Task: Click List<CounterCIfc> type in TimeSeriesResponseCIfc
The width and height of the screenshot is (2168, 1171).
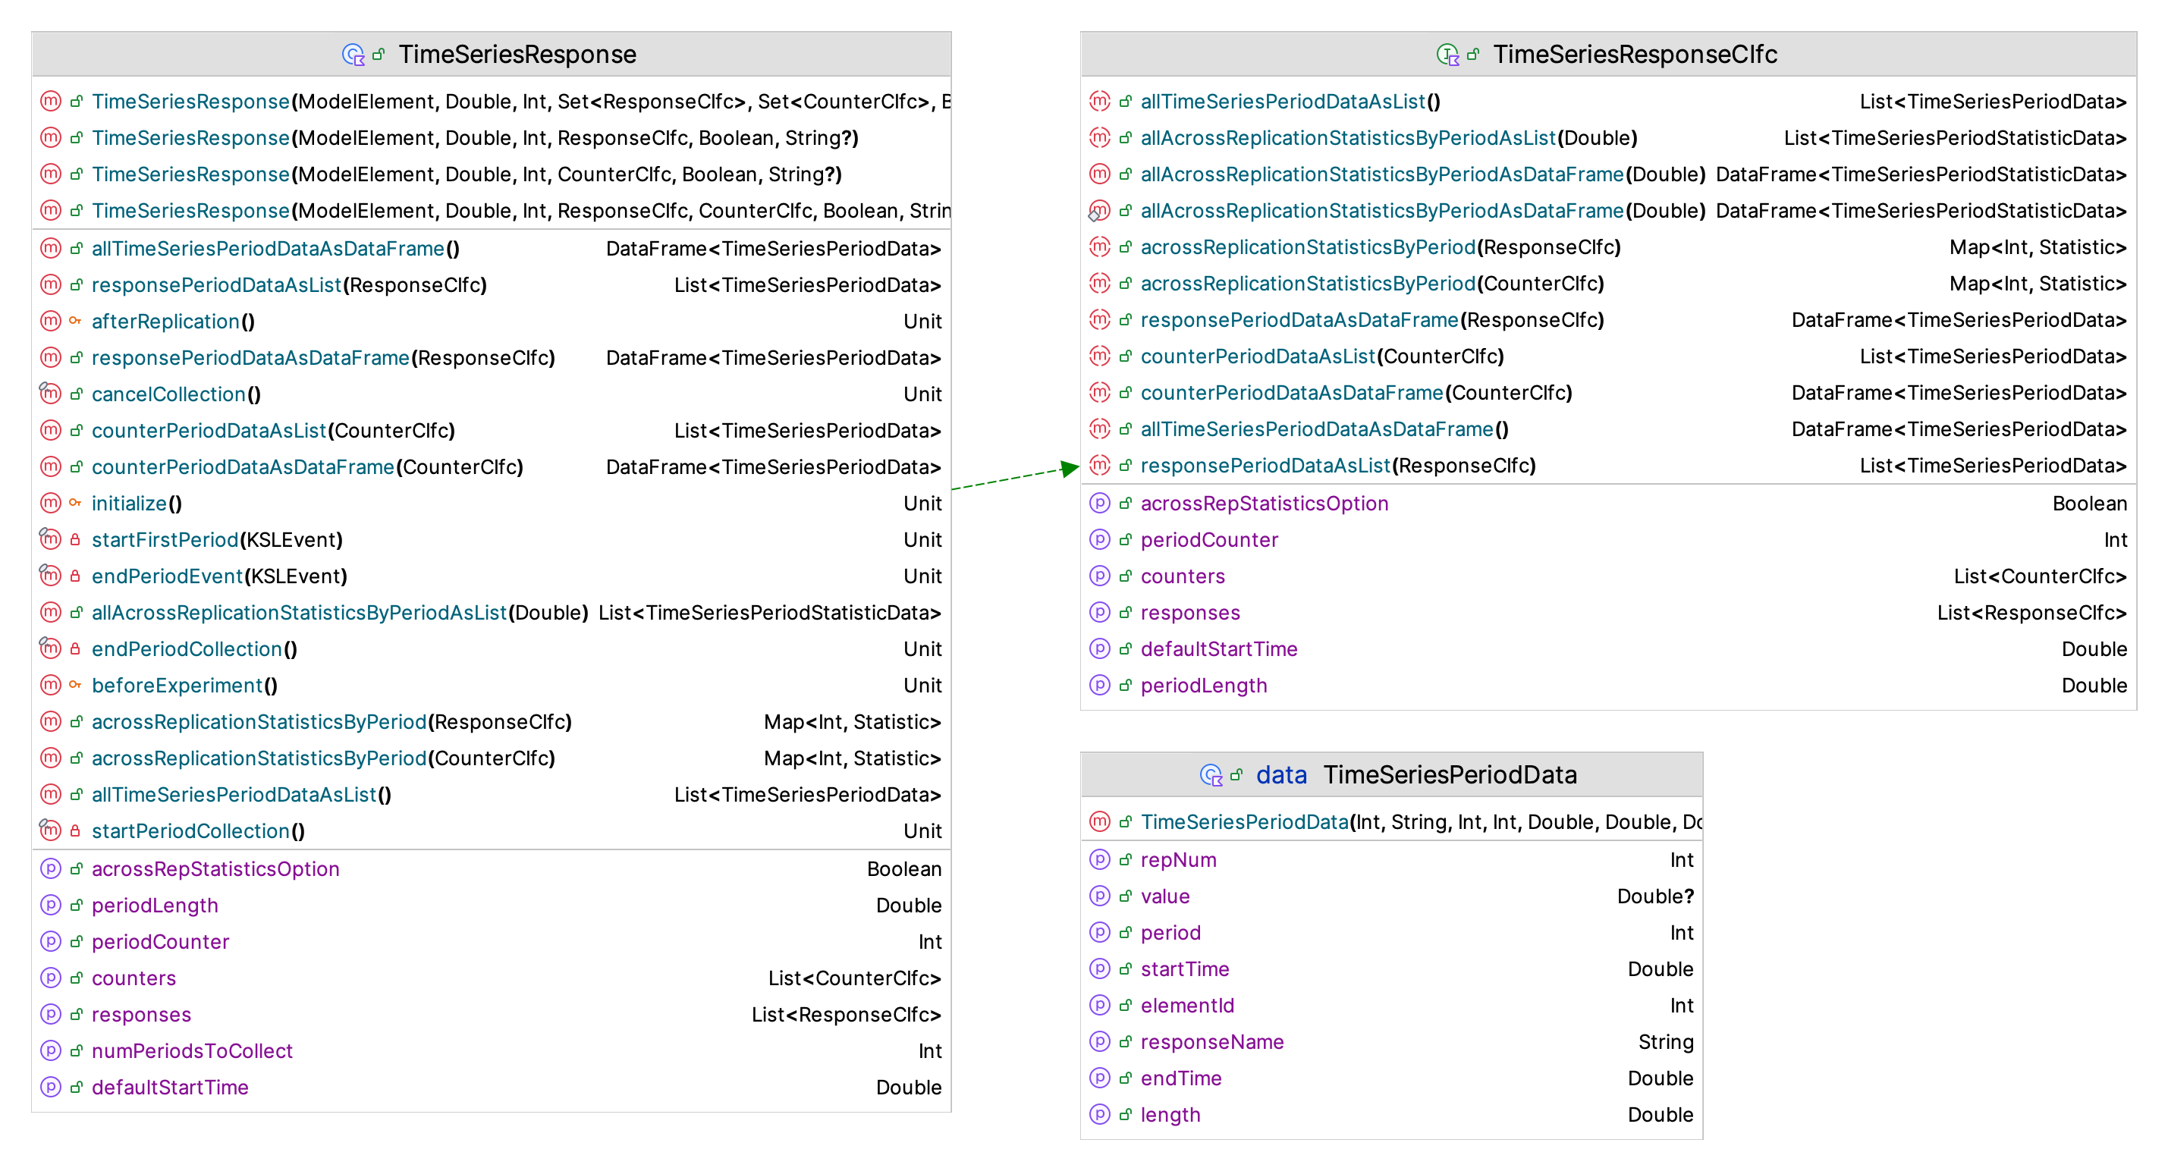Action: (x=2040, y=576)
